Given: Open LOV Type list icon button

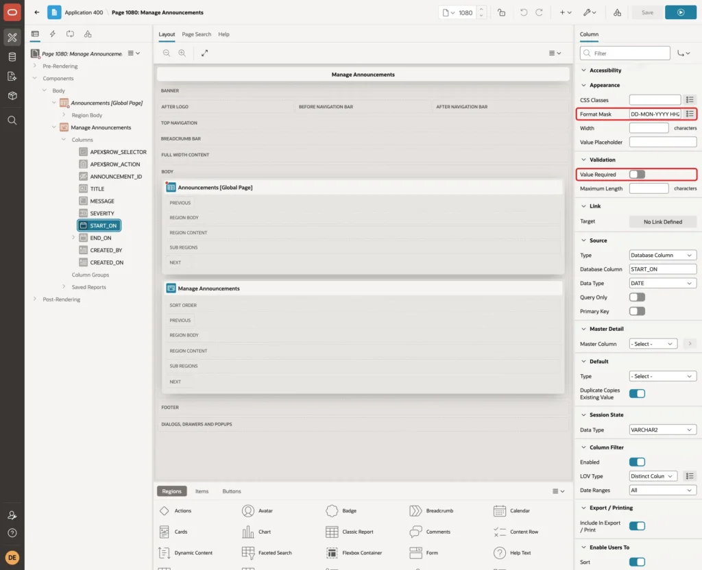Looking at the screenshot, I should click(x=690, y=476).
